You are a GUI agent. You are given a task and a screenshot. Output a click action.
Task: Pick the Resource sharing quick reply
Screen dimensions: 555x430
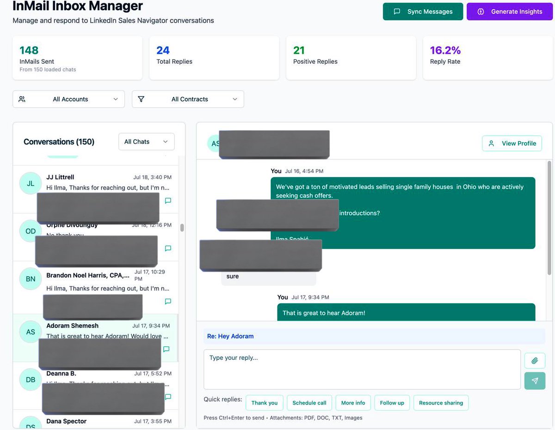tap(441, 403)
